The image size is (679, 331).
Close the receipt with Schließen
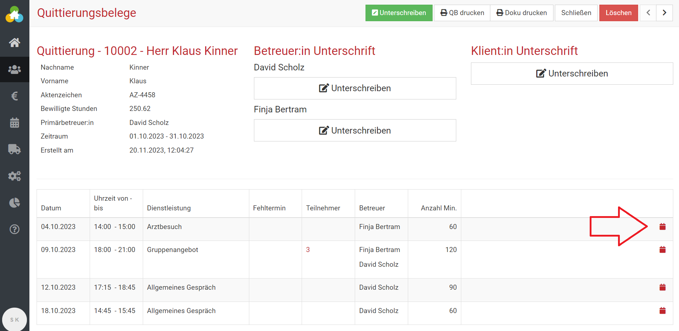(x=576, y=13)
